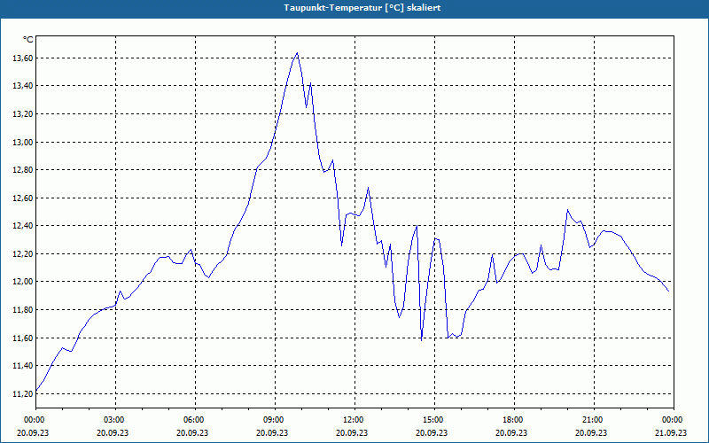This screenshot has height=443, width=709.
Task: Click the 00:00 label dated 20.09.23
Action: coord(35,420)
